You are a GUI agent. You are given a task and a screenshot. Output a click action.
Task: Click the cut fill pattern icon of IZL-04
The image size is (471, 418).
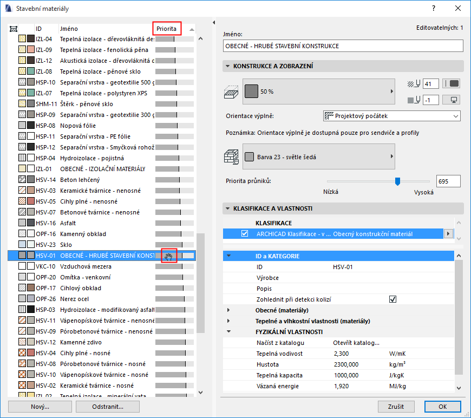coord(22,39)
